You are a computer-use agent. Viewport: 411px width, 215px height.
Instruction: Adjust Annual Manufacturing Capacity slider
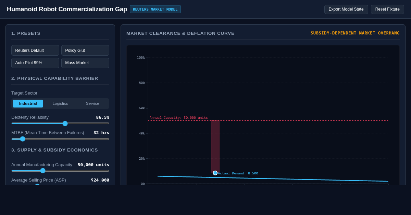tap(60, 171)
